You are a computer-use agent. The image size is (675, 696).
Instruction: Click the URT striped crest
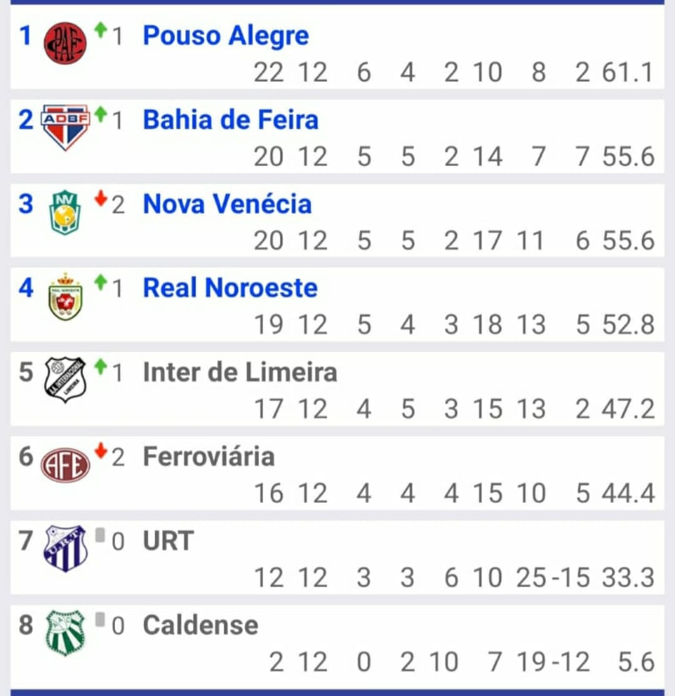click(x=65, y=549)
